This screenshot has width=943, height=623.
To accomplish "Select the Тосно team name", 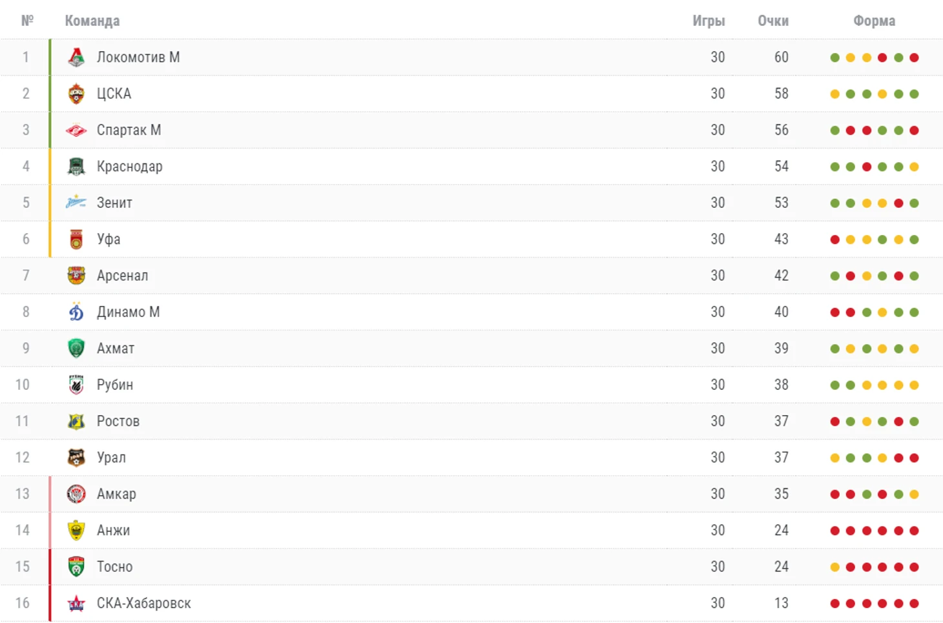I will click(x=114, y=567).
